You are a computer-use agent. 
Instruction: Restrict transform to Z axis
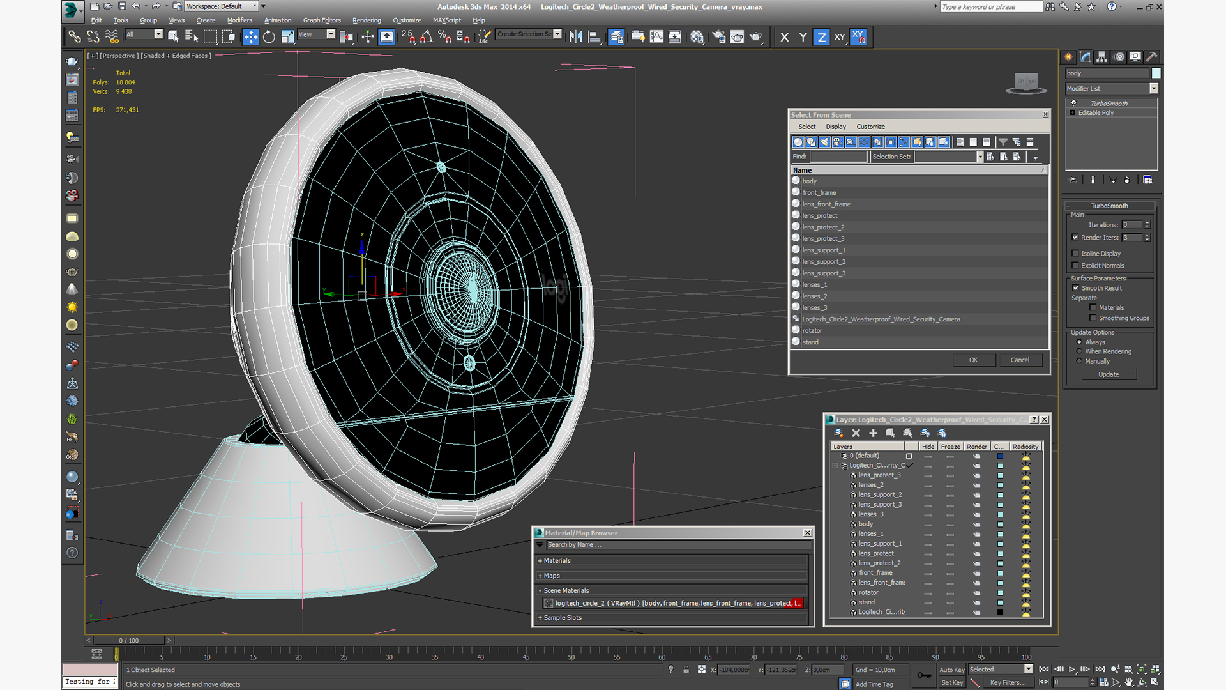tap(821, 37)
